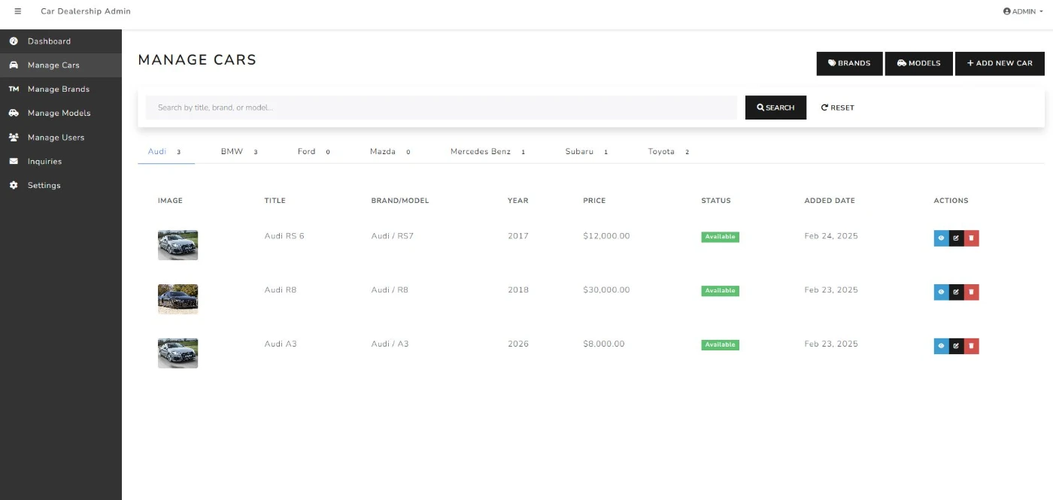Click the edit icon for Audi RS 6
This screenshot has height=500, width=1053.
pyautogui.click(x=956, y=238)
